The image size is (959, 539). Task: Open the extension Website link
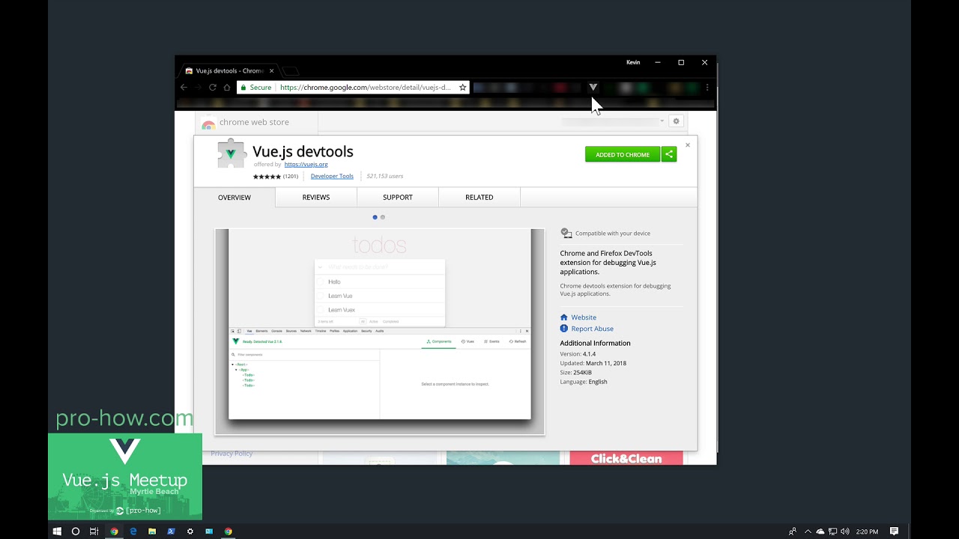click(584, 317)
